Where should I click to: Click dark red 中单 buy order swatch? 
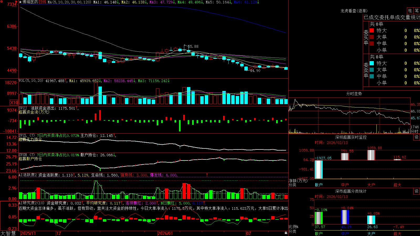click(372, 44)
